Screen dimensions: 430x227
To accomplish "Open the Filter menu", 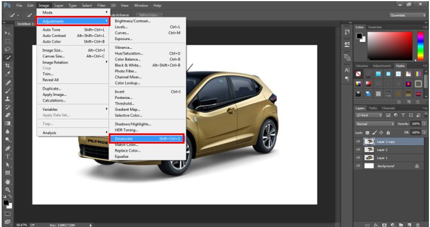I will coord(101,6).
